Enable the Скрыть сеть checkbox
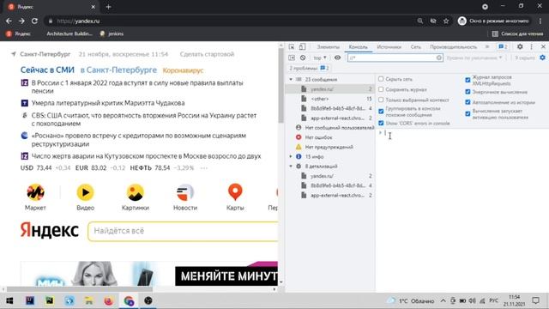Image resolution: width=549 pixels, height=309 pixels. pyautogui.click(x=381, y=79)
